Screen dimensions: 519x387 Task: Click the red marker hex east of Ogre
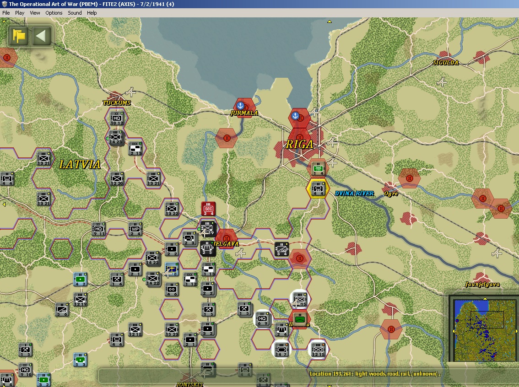tap(410, 178)
